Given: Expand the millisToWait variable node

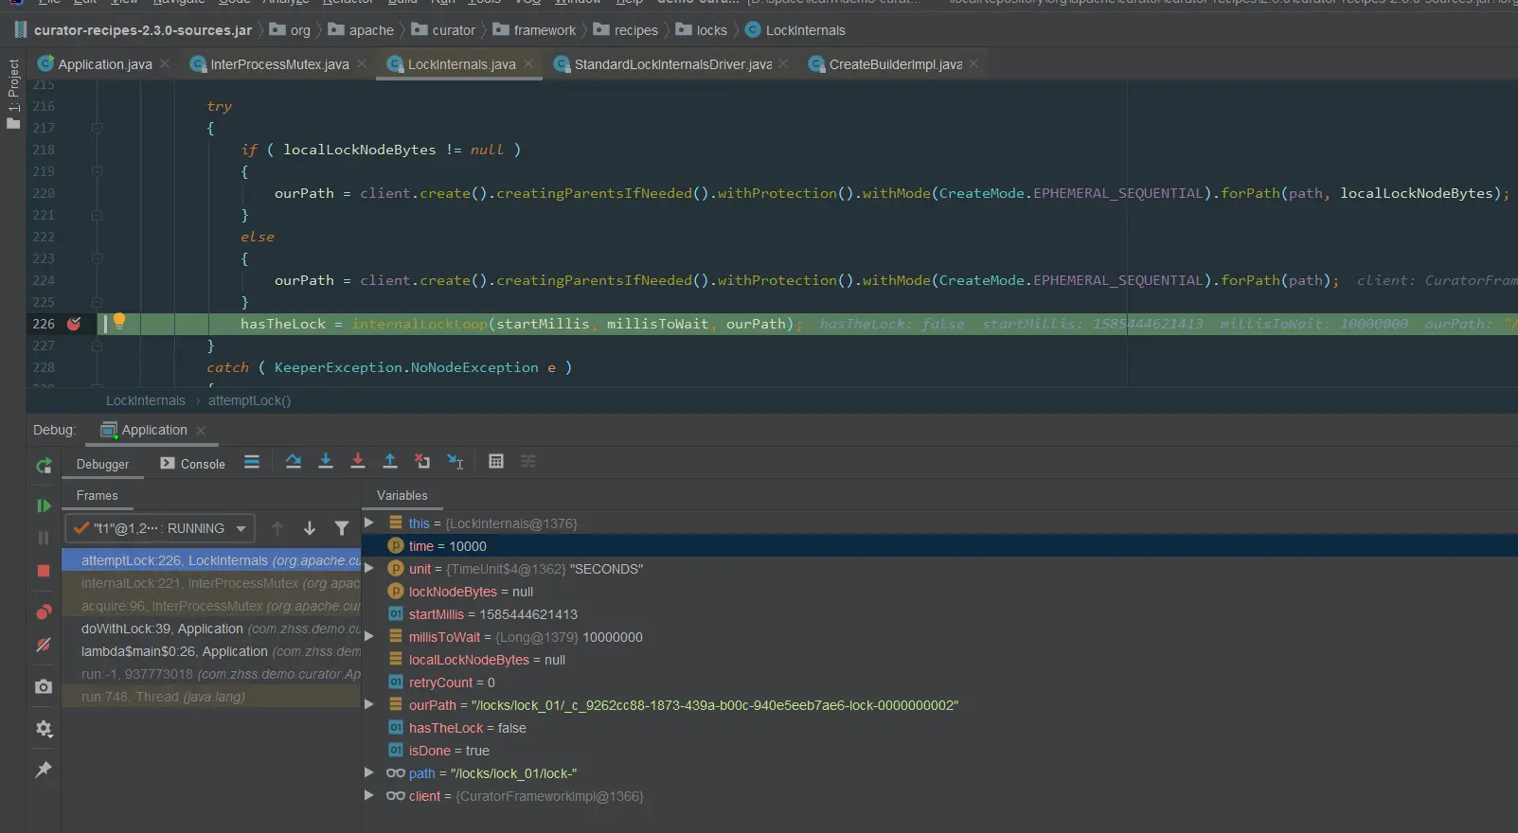Looking at the screenshot, I should (x=369, y=637).
